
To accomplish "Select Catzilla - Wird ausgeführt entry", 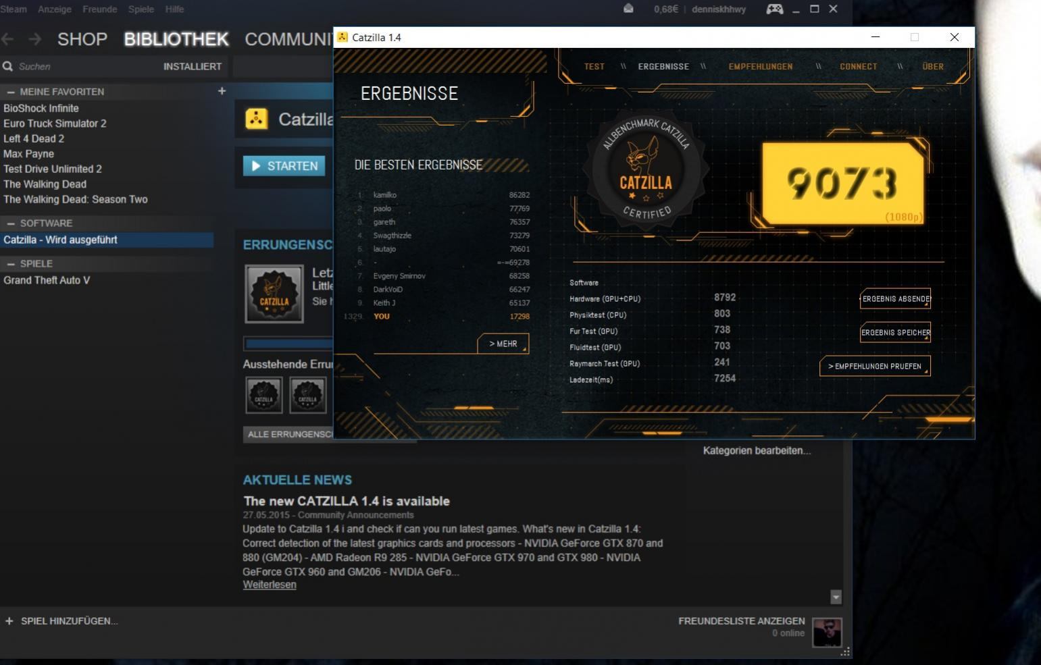I will 107,240.
